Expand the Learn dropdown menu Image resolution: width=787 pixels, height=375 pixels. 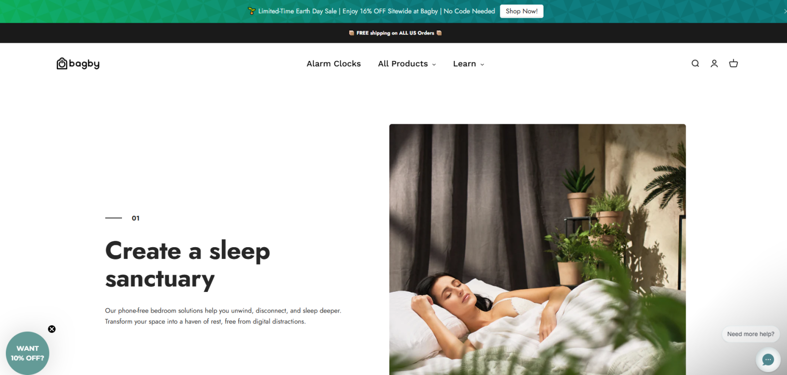pos(468,64)
